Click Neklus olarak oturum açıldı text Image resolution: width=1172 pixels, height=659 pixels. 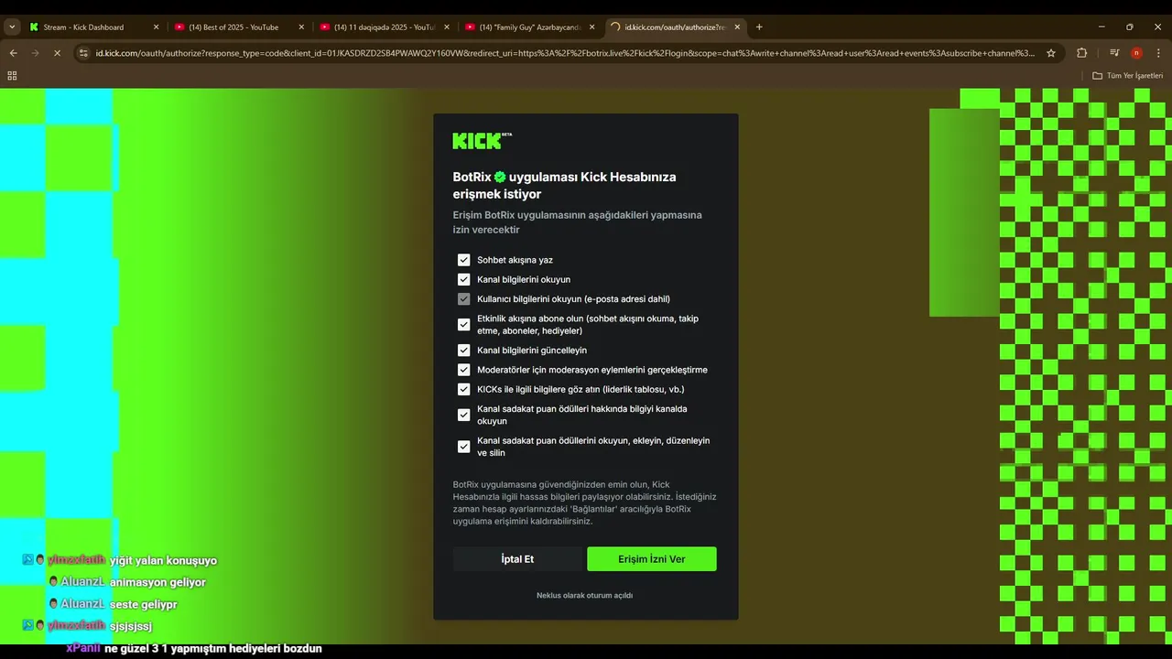[x=584, y=595]
